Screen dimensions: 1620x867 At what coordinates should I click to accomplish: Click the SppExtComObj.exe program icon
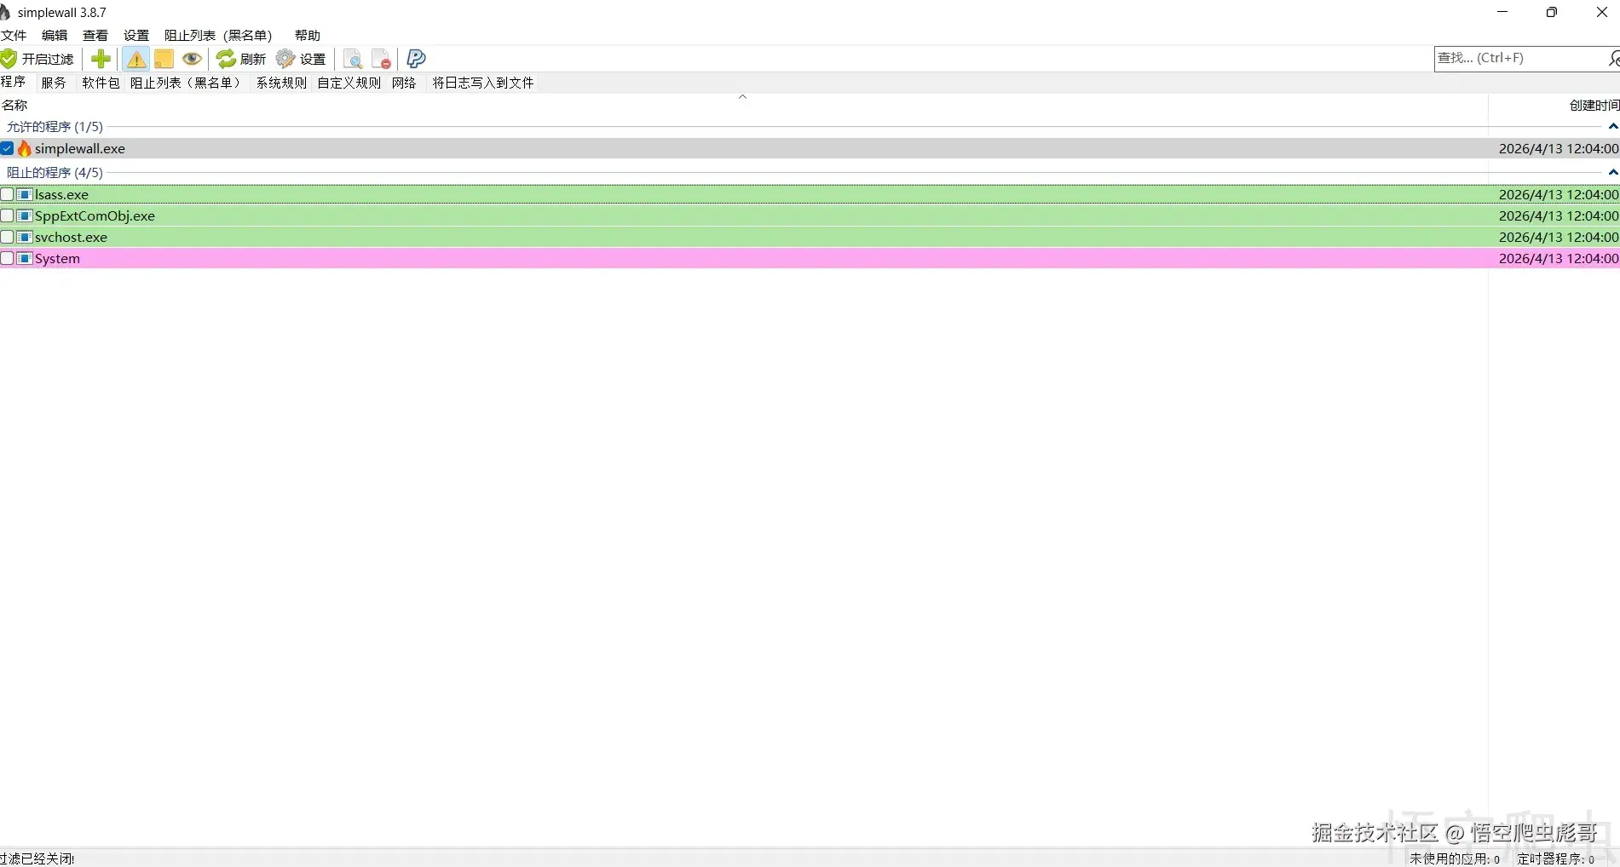tap(25, 215)
